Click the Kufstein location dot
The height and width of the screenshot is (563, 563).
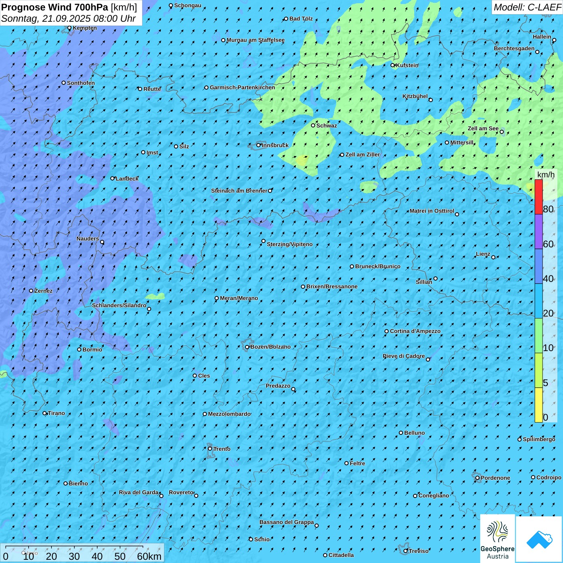[393, 65]
